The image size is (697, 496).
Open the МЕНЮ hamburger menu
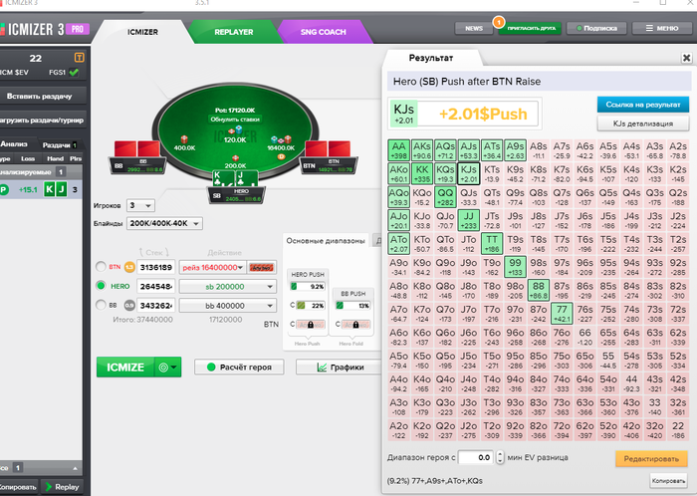(662, 28)
